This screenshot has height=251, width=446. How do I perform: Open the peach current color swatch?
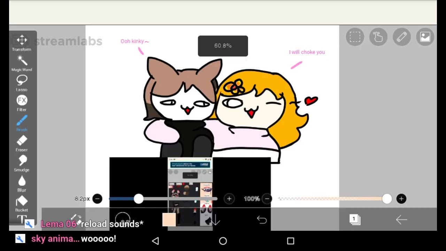169,220
